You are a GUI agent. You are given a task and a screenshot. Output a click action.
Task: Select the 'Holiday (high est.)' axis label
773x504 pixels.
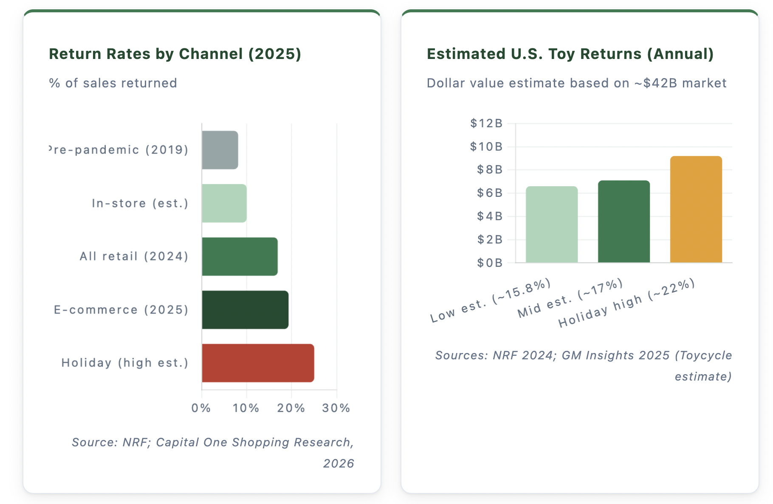(x=125, y=363)
